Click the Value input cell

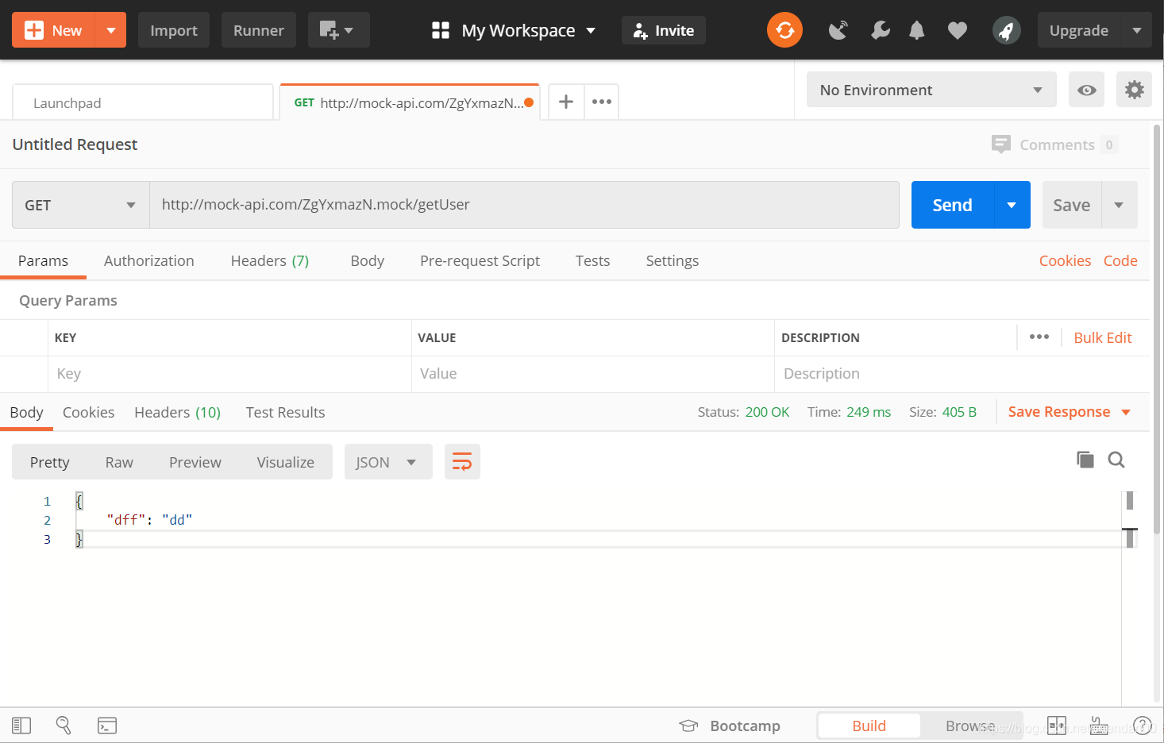point(593,374)
